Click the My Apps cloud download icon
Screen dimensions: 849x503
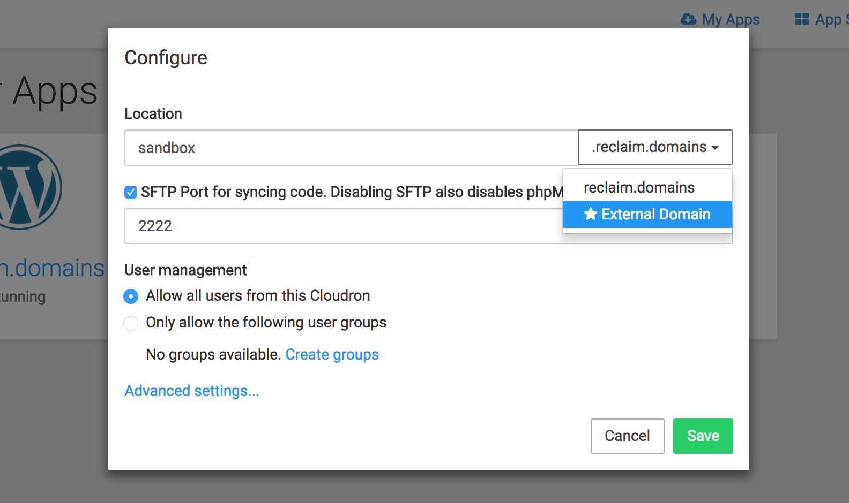pyautogui.click(x=688, y=19)
